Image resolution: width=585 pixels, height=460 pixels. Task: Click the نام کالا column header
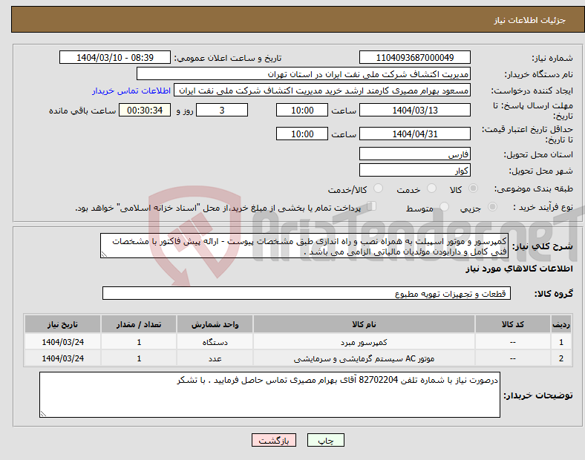click(x=364, y=324)
